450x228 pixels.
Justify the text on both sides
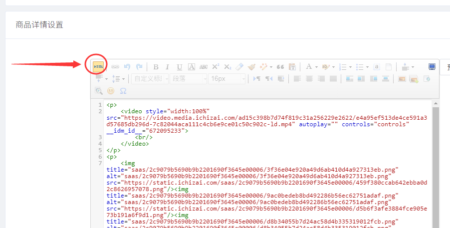point(333,78)
